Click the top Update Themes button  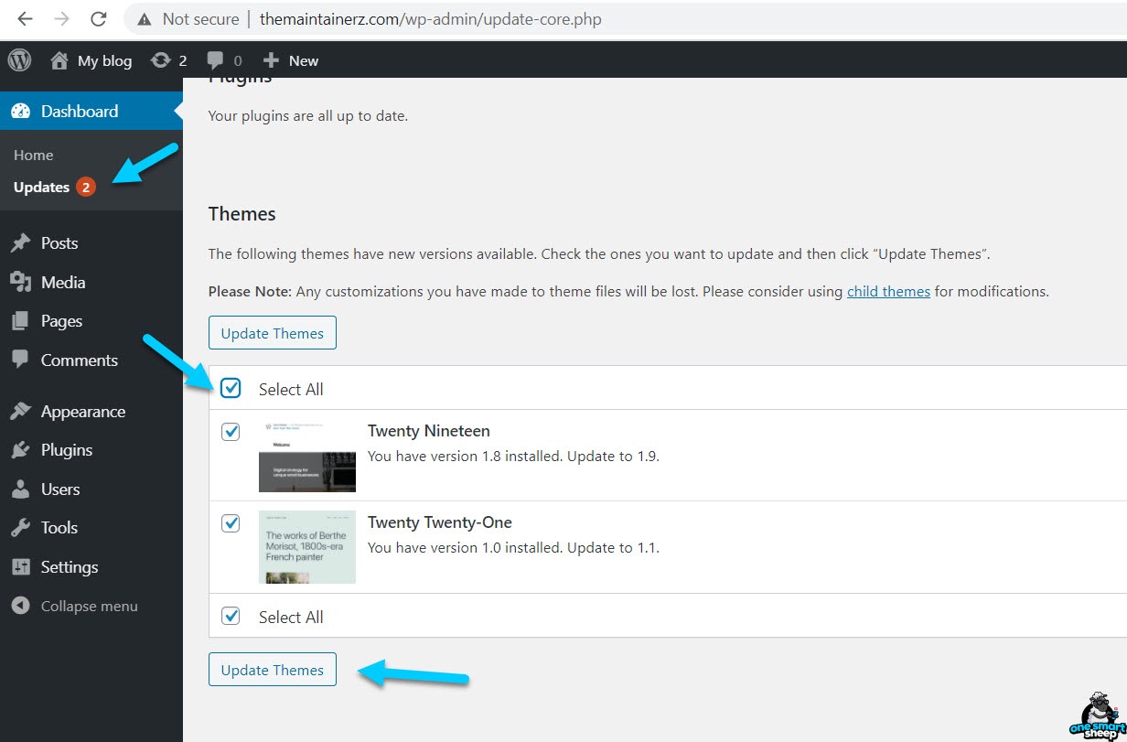[273, 333]
